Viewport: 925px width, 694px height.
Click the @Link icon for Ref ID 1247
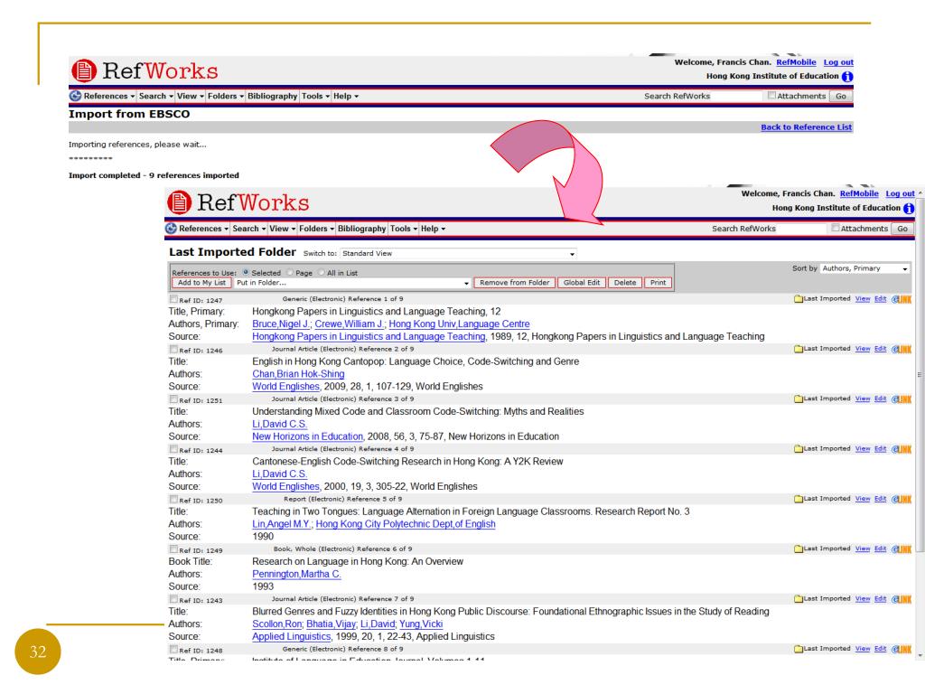pyautogui.click(x=901, y=299)
